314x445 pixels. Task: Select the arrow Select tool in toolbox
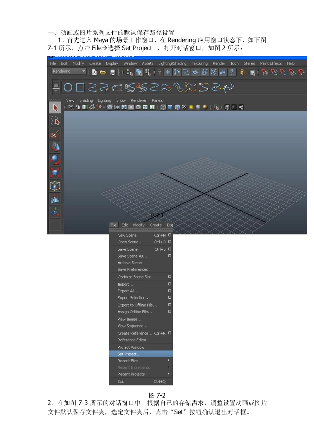[x=55, y=108]
